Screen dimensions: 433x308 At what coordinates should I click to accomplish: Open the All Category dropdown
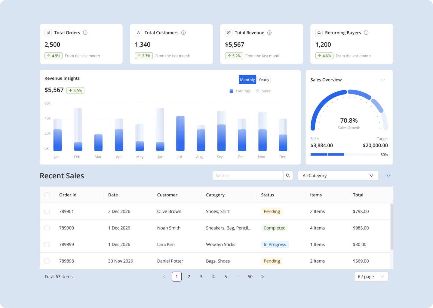tap(338, 175)
